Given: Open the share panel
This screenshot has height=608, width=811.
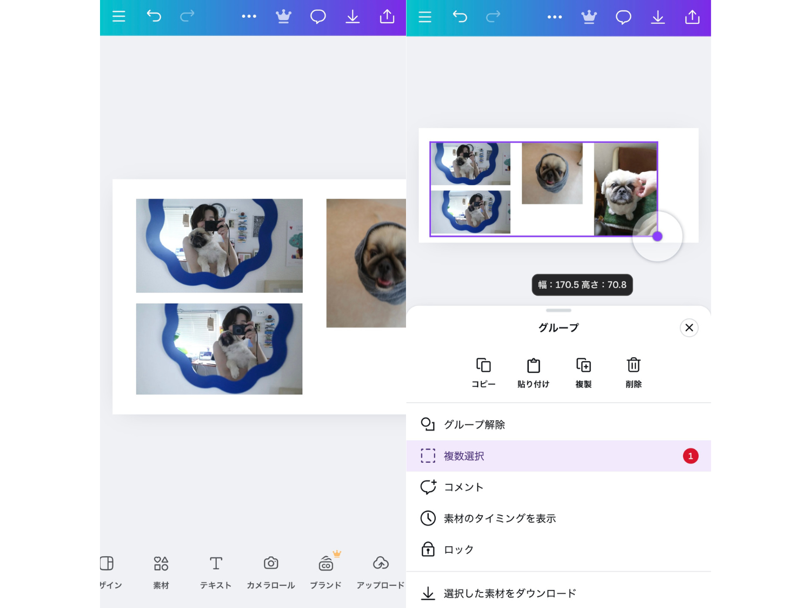Looking at the screenshot, I should tap(693, 17).
